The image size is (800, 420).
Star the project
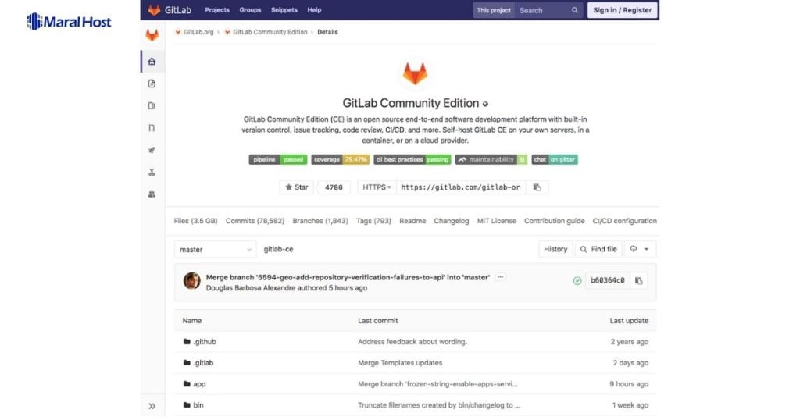pos(296,187)
